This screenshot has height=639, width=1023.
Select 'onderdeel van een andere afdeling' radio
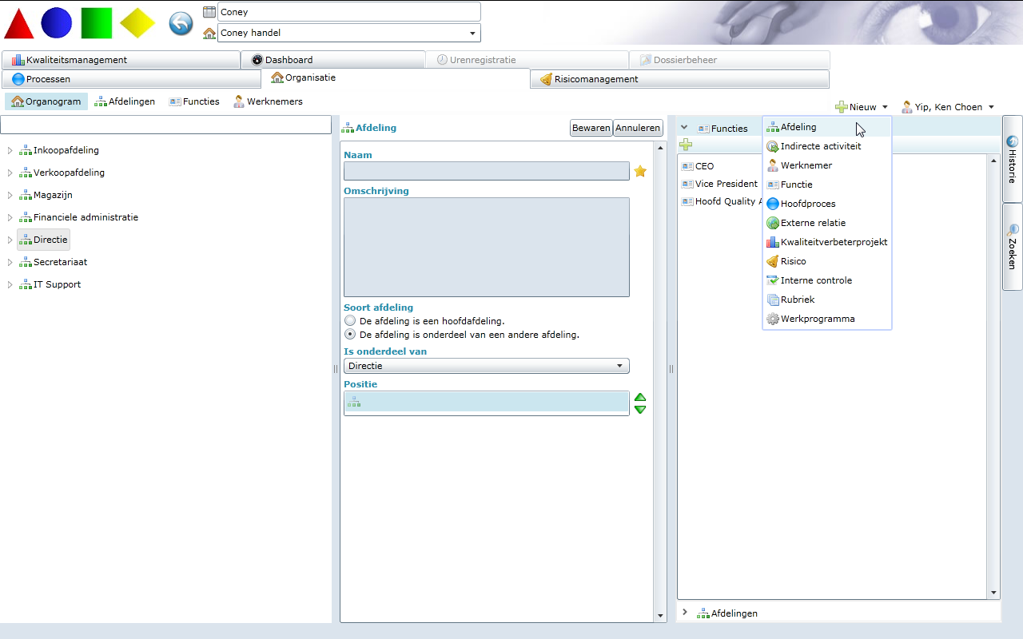pyautogui.click(x=350, y=335)
